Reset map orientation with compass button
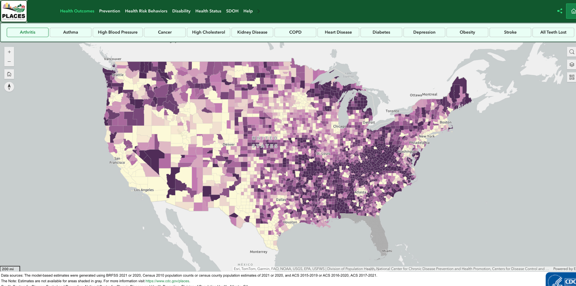This screenshot has height=286, width=576. tap(9, 87)
